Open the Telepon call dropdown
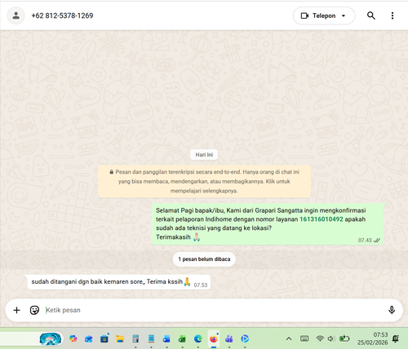Screen dimensions: 408x349 (324, 15)
